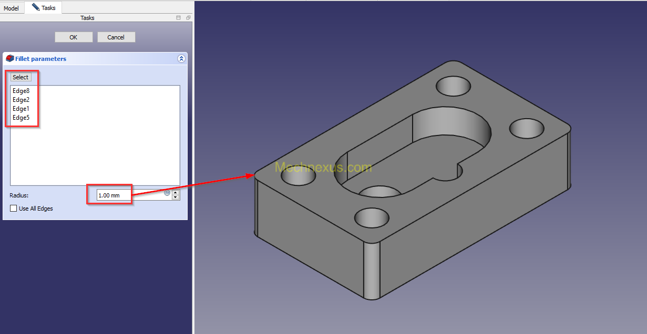Click the Cancel button
The height and width of the screenshot is (334, 647).
coord(116,37)
